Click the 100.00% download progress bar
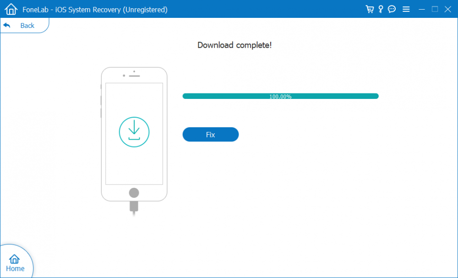 (280, 96)
